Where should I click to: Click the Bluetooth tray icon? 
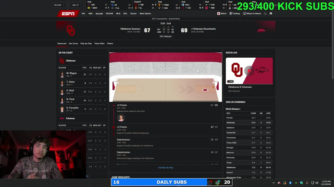290,183
